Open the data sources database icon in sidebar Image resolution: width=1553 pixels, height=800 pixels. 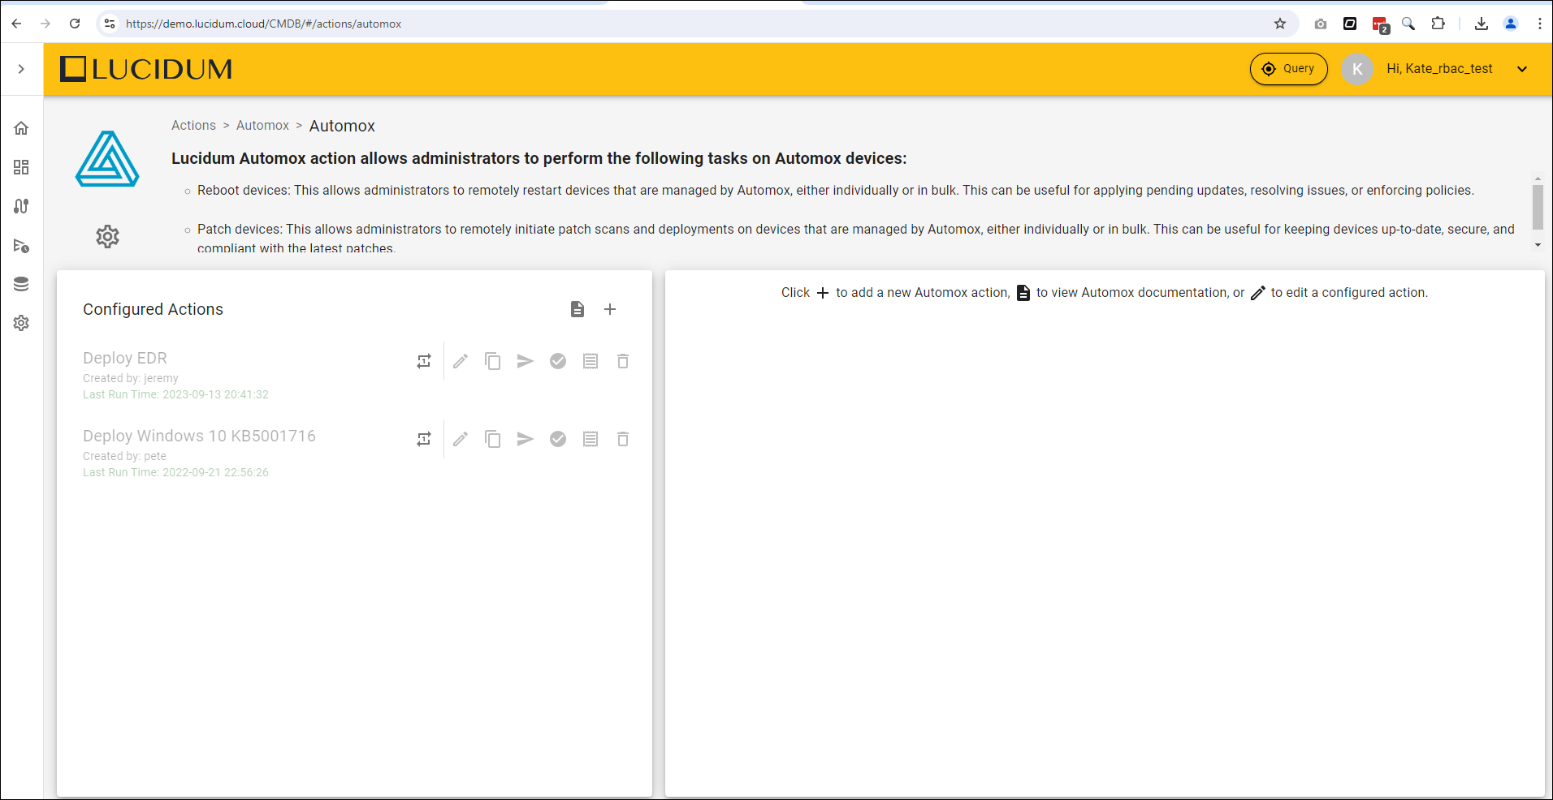[x=21, y=284]
